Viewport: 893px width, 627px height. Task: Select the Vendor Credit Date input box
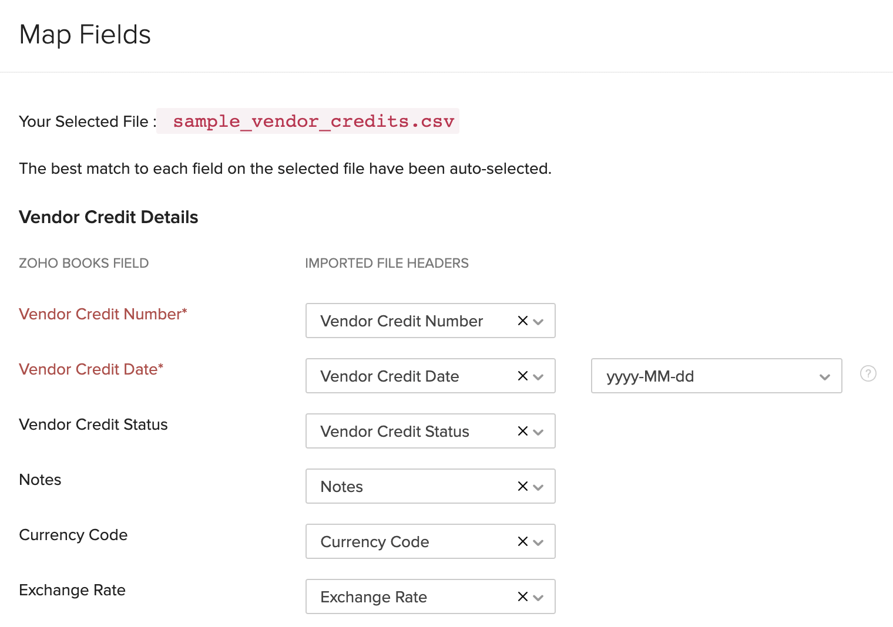[411, 376]
